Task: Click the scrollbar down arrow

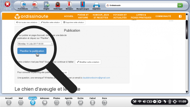Action: [187, 92]
